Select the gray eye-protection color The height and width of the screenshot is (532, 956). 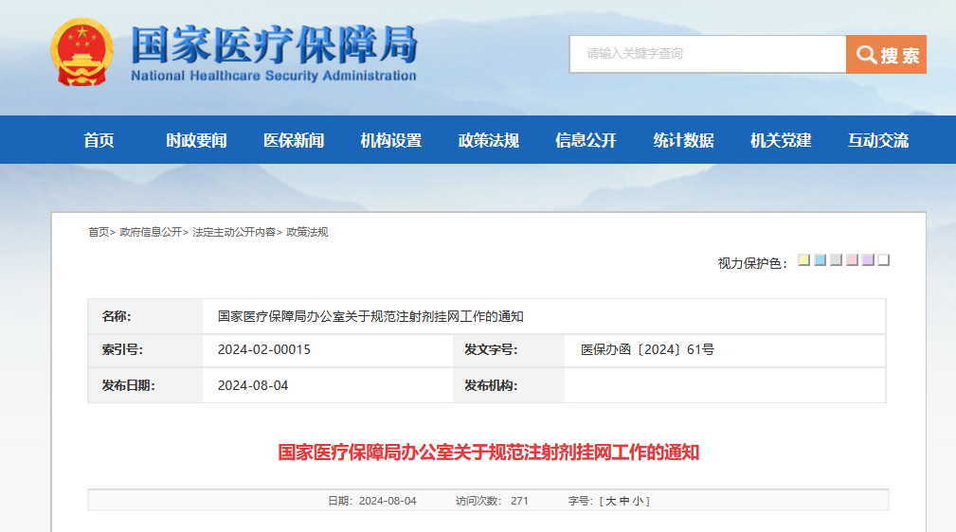point(836,260)
